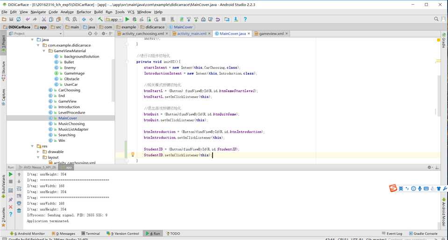Screen dimensions: 448x240
Task: Click the Forward navigation arrow
Action: [x=91, y=20]
